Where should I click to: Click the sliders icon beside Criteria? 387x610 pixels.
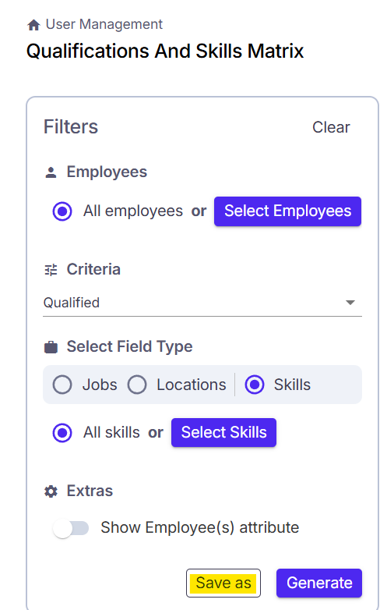pos(51,270)
